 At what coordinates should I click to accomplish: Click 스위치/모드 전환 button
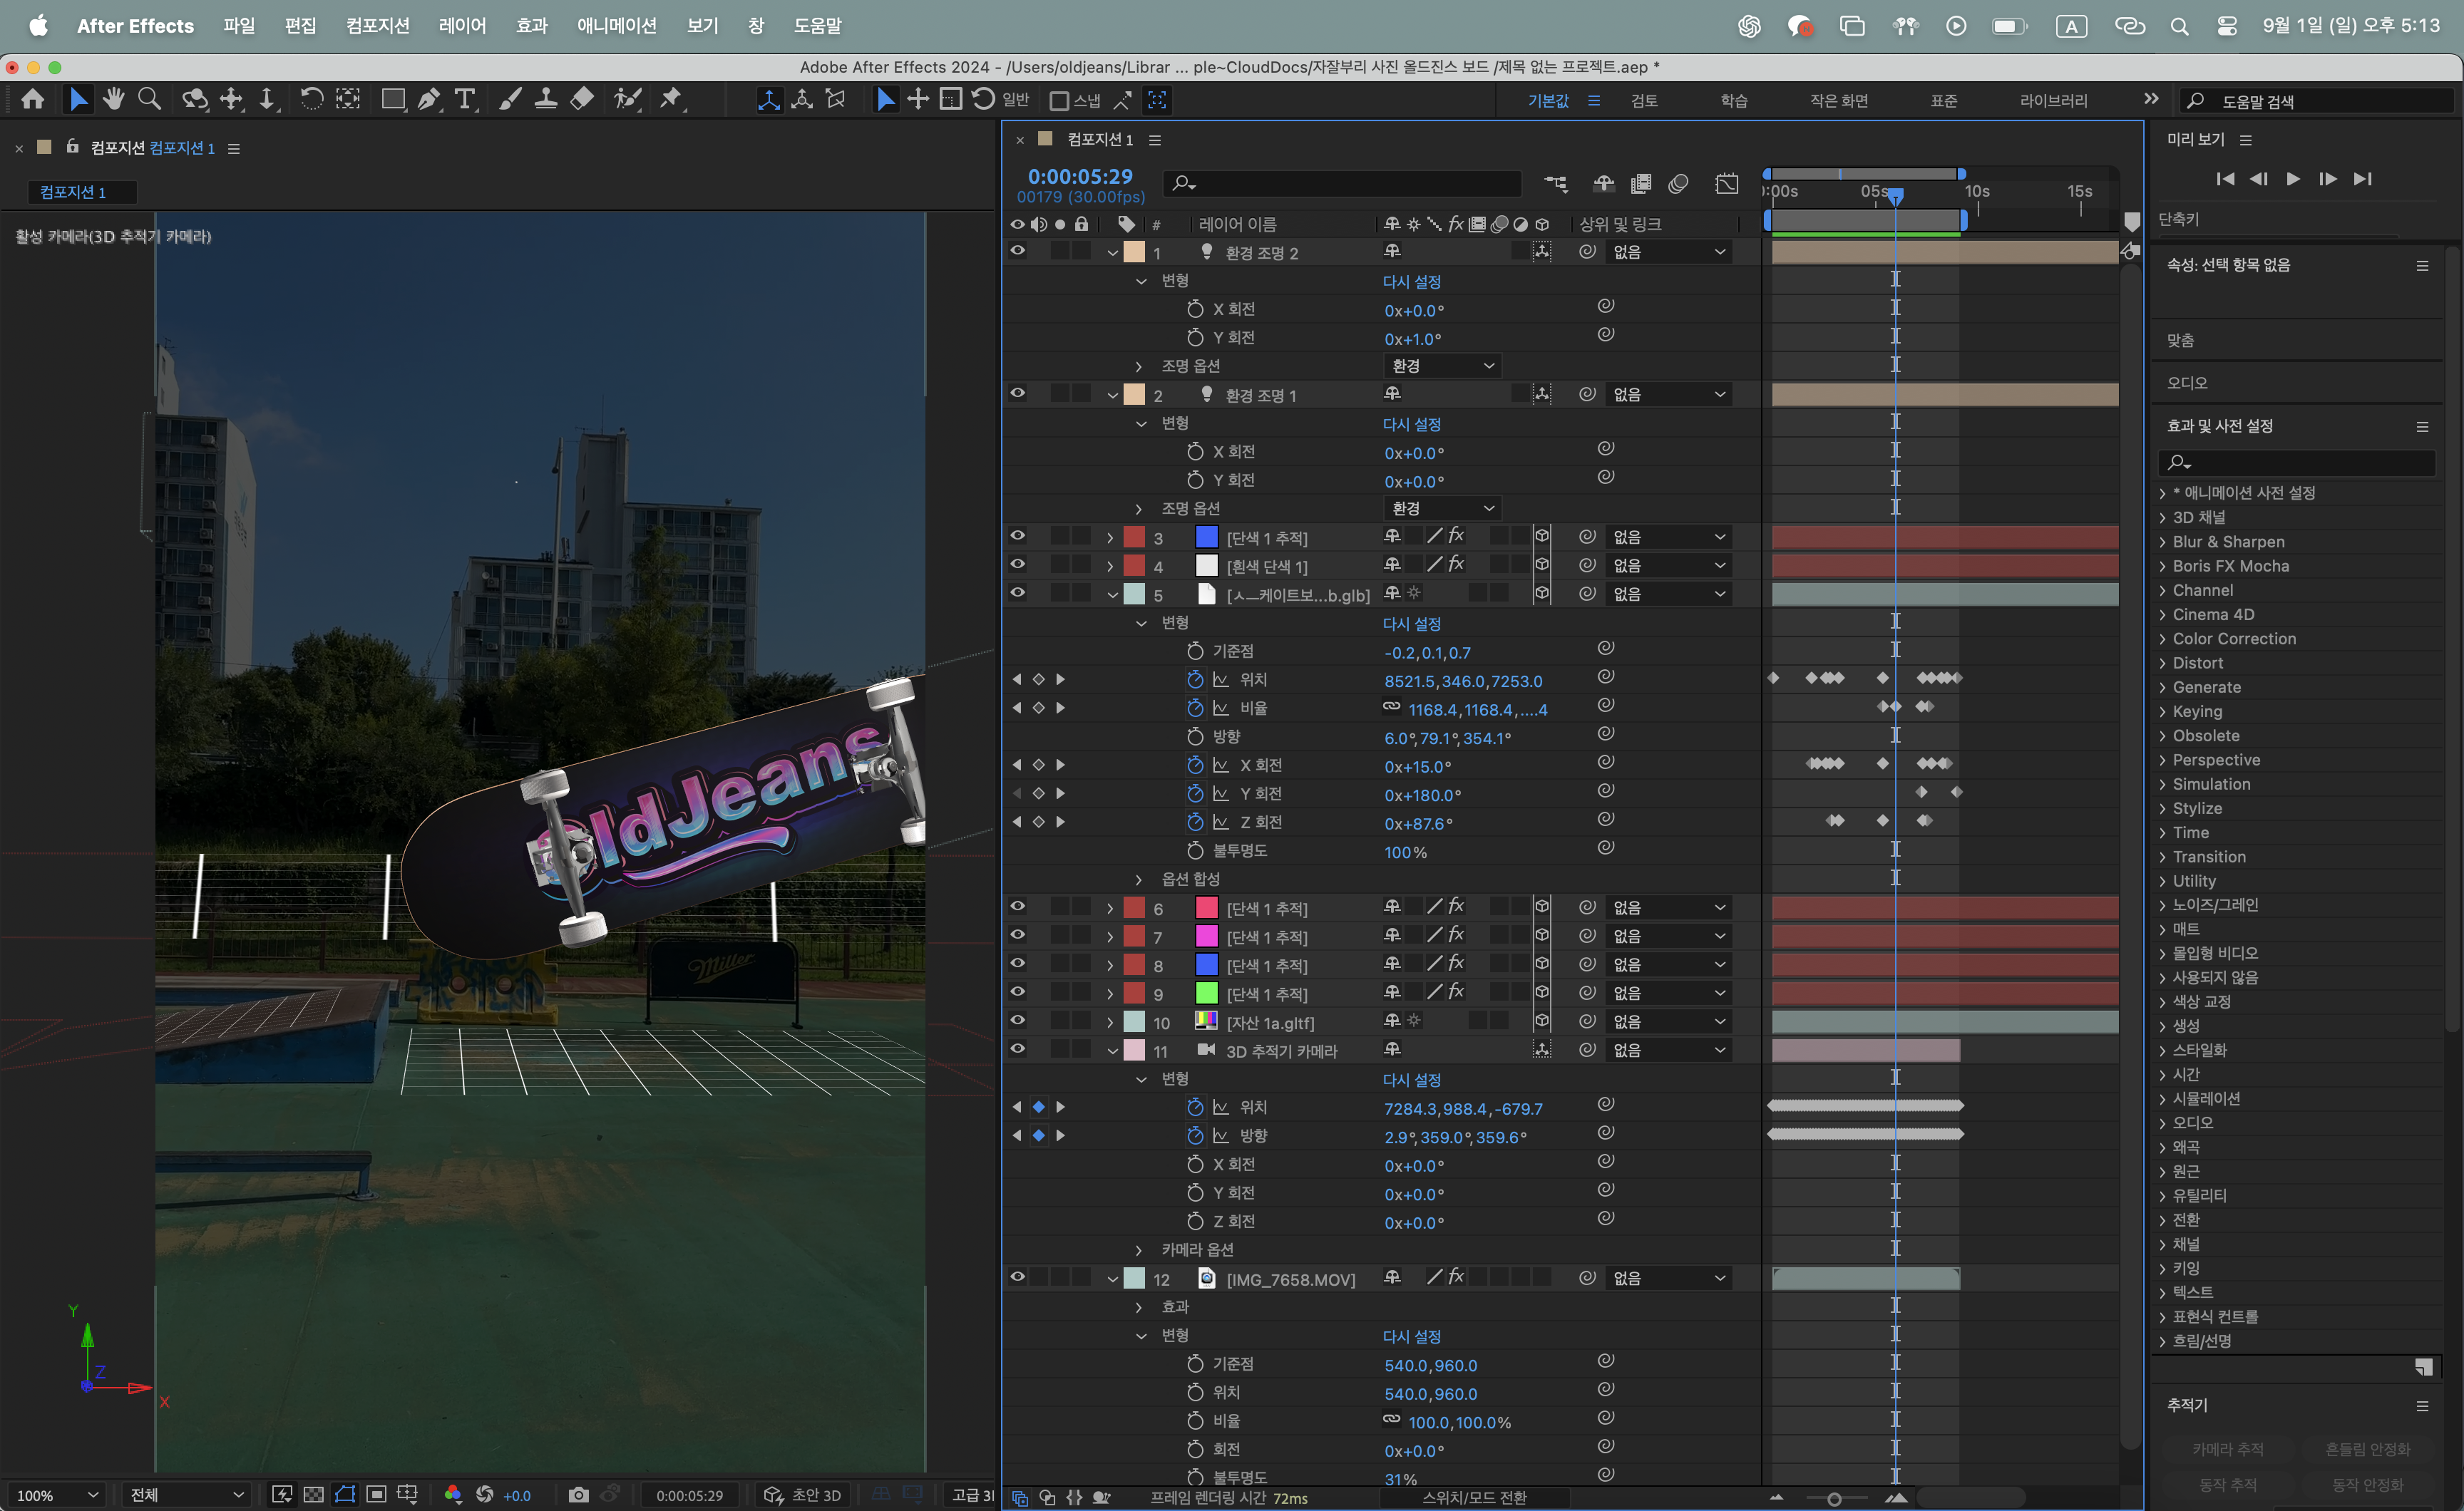1474,1497
